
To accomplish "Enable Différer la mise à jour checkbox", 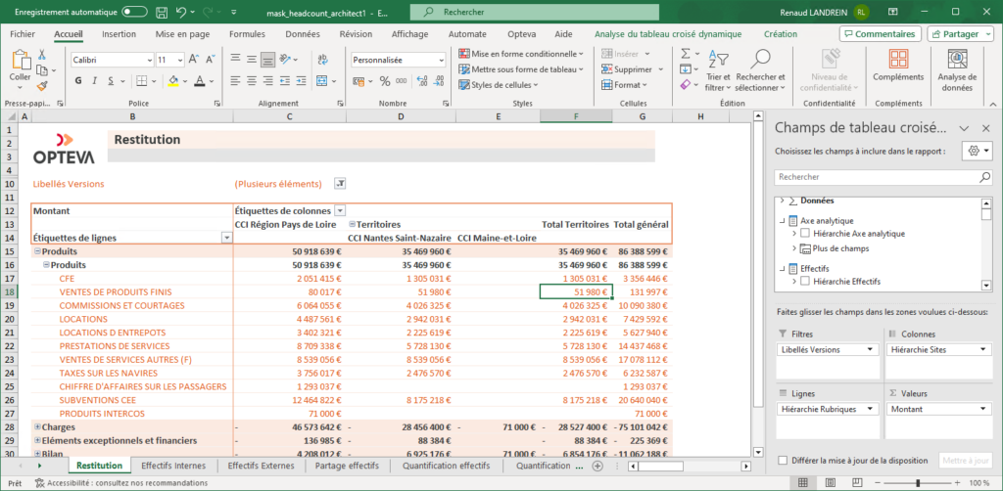I will (782, 461).
